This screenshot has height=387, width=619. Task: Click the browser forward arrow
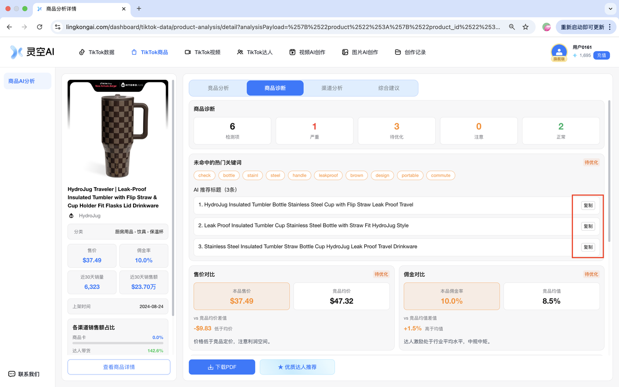(x=24, y=27)
